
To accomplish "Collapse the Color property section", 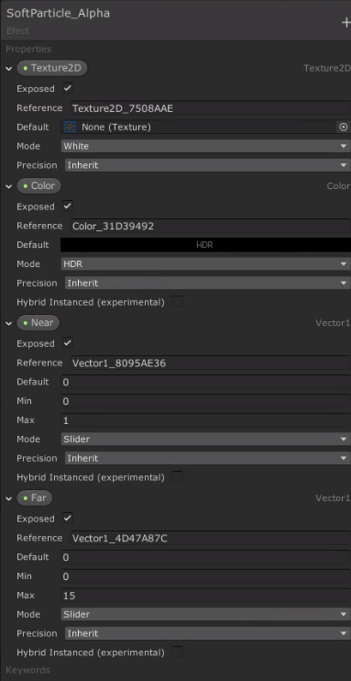I will [8, 186].
